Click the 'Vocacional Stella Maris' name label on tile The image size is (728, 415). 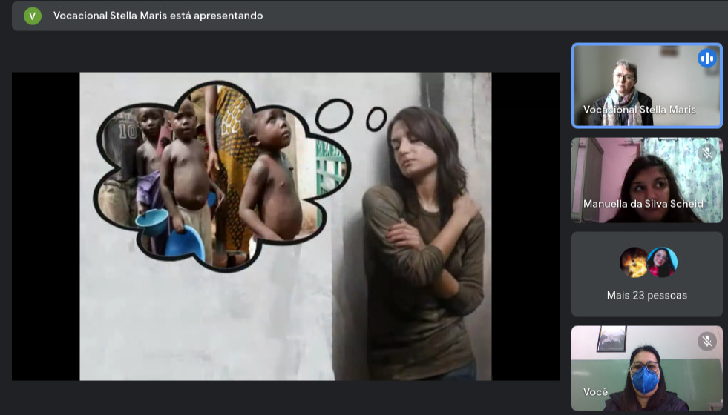click(639, 110)
